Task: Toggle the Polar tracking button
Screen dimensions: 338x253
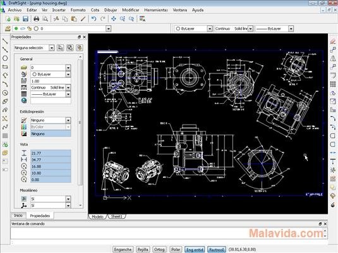Action: tap(176, 250)
